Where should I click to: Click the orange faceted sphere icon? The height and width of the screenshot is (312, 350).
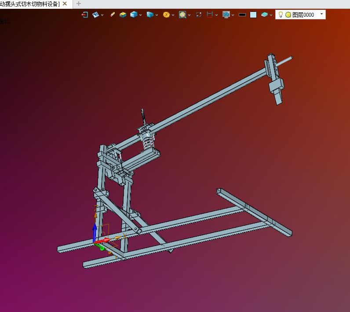[166, 15]
